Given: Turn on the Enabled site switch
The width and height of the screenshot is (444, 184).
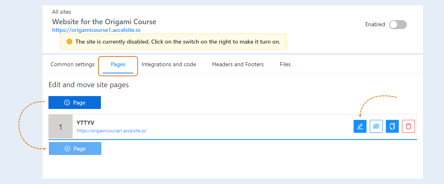Looking at the screenshot, I should [398, 25].
